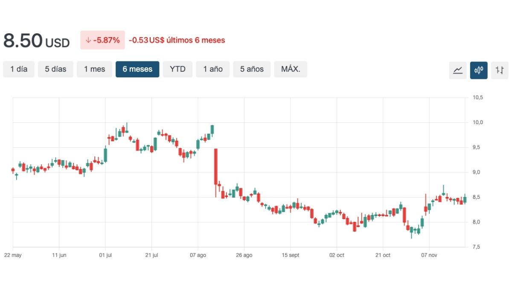Screen dimensions: 512x288
Task: Click the last green candle at chart's right
Action: pos(465,199)
